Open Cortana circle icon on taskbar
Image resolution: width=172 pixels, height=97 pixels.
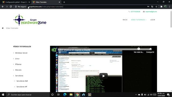(52, 95)
